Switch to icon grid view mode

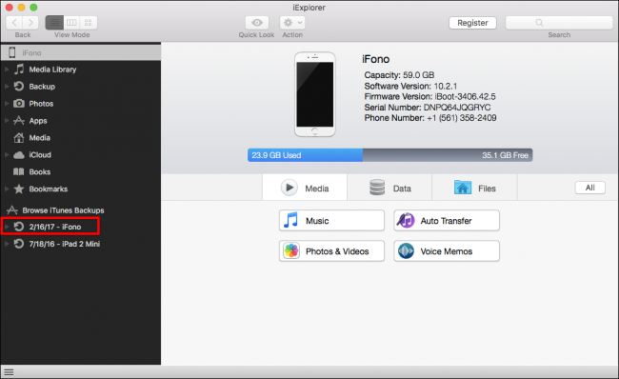88,23
